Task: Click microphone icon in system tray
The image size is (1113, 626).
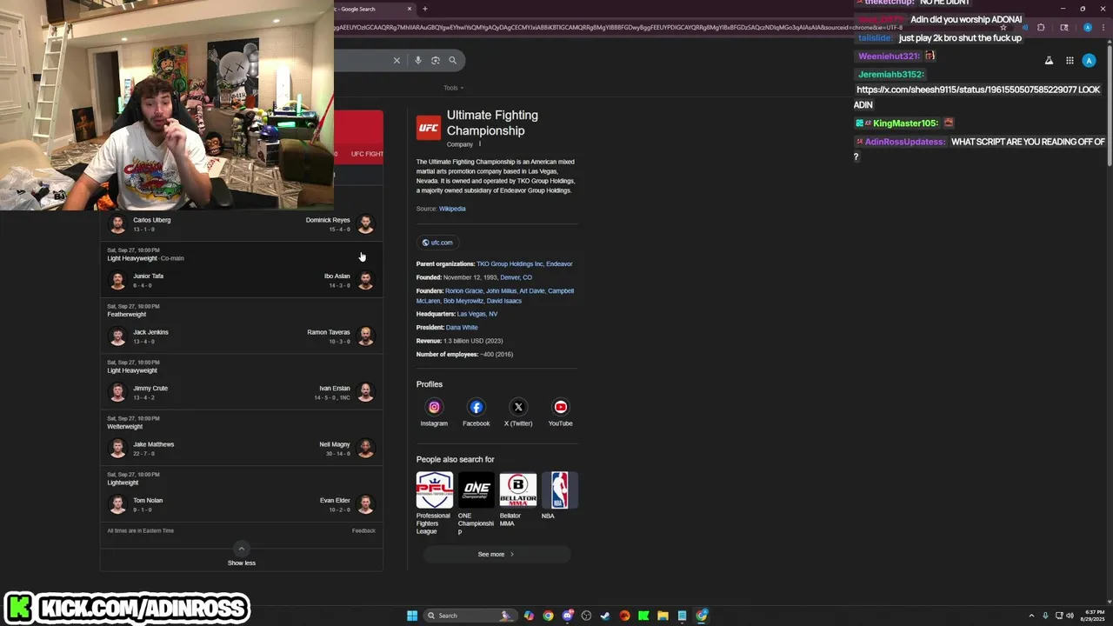Action: click(x=1045, y=616)
